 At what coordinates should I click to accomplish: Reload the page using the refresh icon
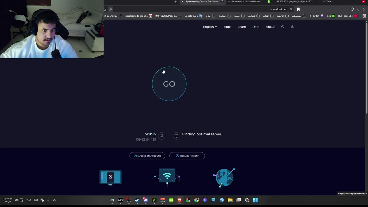(352, 9)
